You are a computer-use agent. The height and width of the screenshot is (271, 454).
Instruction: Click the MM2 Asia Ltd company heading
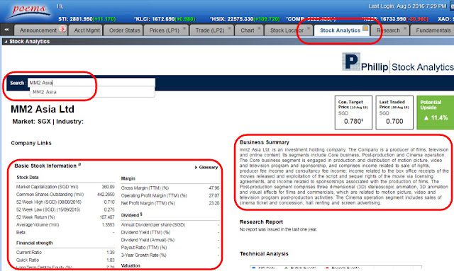click(x=43, y=109)
